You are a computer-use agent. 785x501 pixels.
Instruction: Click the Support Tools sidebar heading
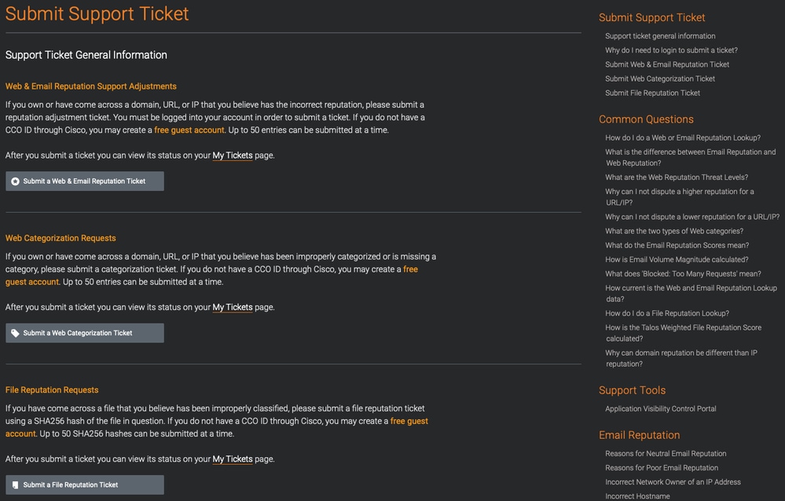pos(633,390)
